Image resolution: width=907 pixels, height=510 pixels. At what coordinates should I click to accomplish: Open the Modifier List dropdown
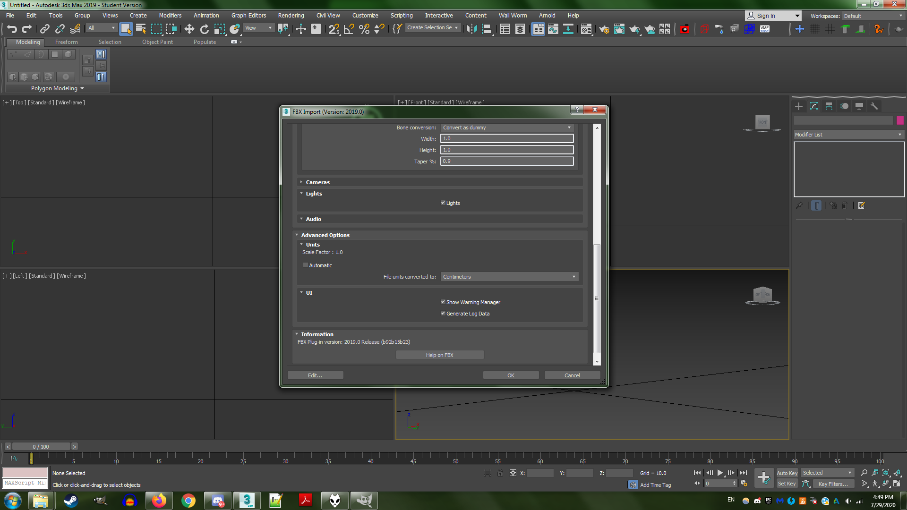point(848,135)
